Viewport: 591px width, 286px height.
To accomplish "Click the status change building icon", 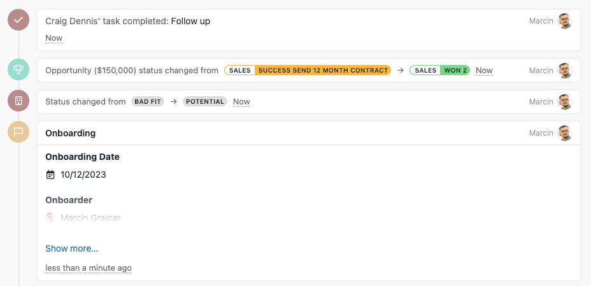I will (x=18, y=101).
